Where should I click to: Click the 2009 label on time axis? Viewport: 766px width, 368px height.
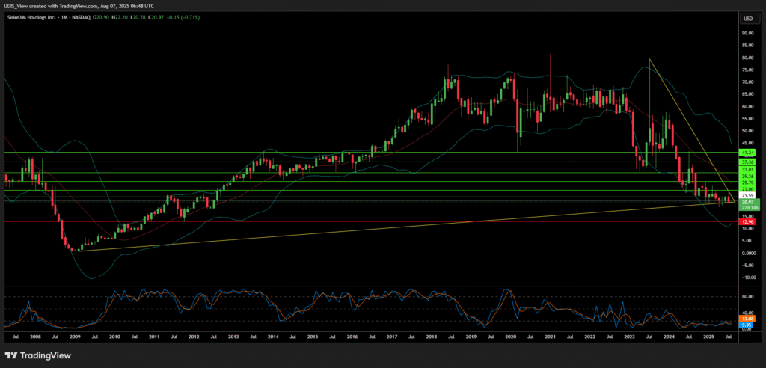click(75, 338)
